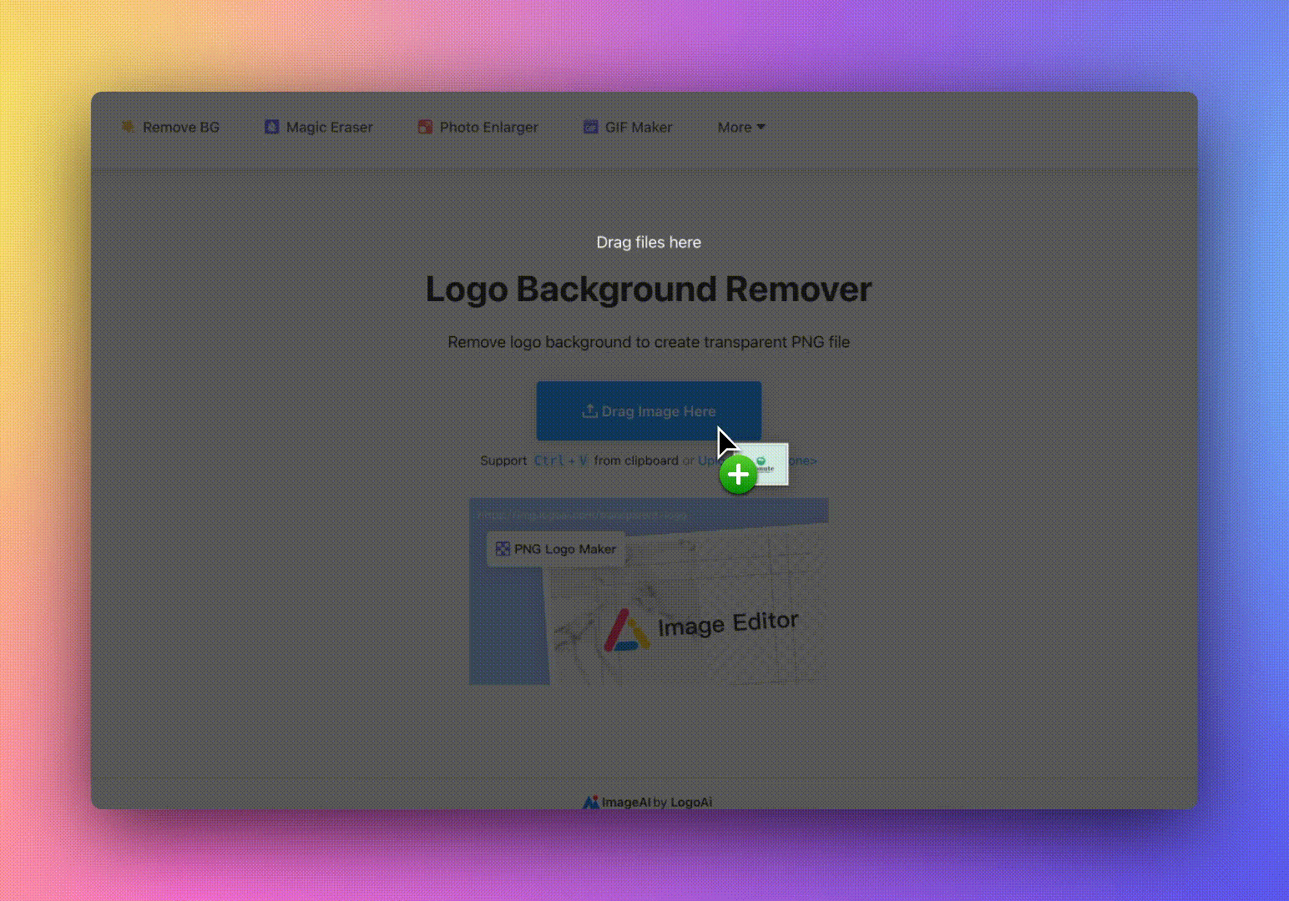Click the Drag Image Here upload button
The image size is (1289, 901).
point(649,411)
